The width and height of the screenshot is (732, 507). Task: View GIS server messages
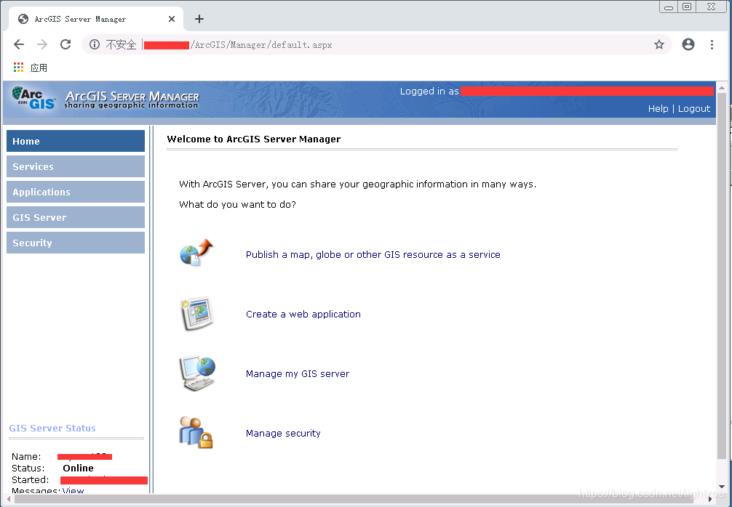tap(73, 491)
